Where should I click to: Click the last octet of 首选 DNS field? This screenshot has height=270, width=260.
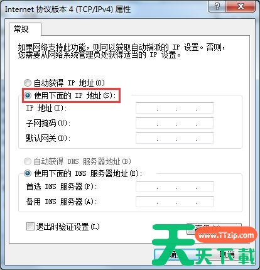pos(205,186)
